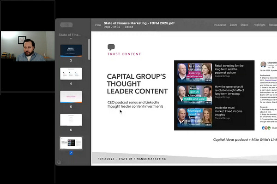277x184 pixels.
Task: Click the presenter's webcam video tile
Action: click(x=28, y=46)
